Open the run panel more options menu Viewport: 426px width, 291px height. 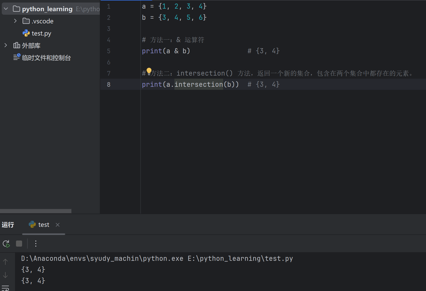[36, 244]
